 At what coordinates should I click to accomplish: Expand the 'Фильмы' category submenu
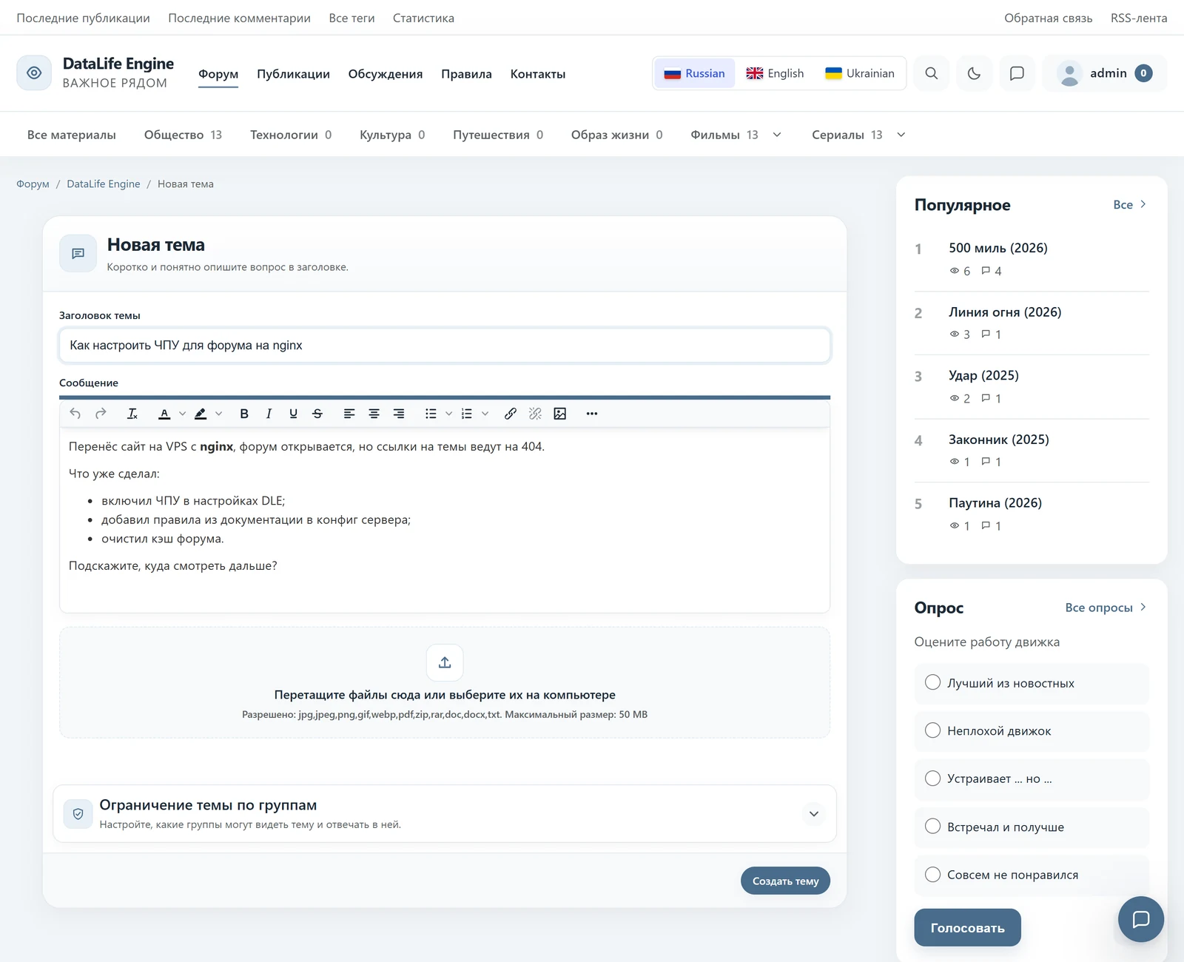tap(777, 135)
